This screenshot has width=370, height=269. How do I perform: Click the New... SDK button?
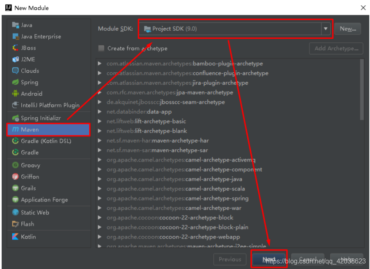[347, 29]
